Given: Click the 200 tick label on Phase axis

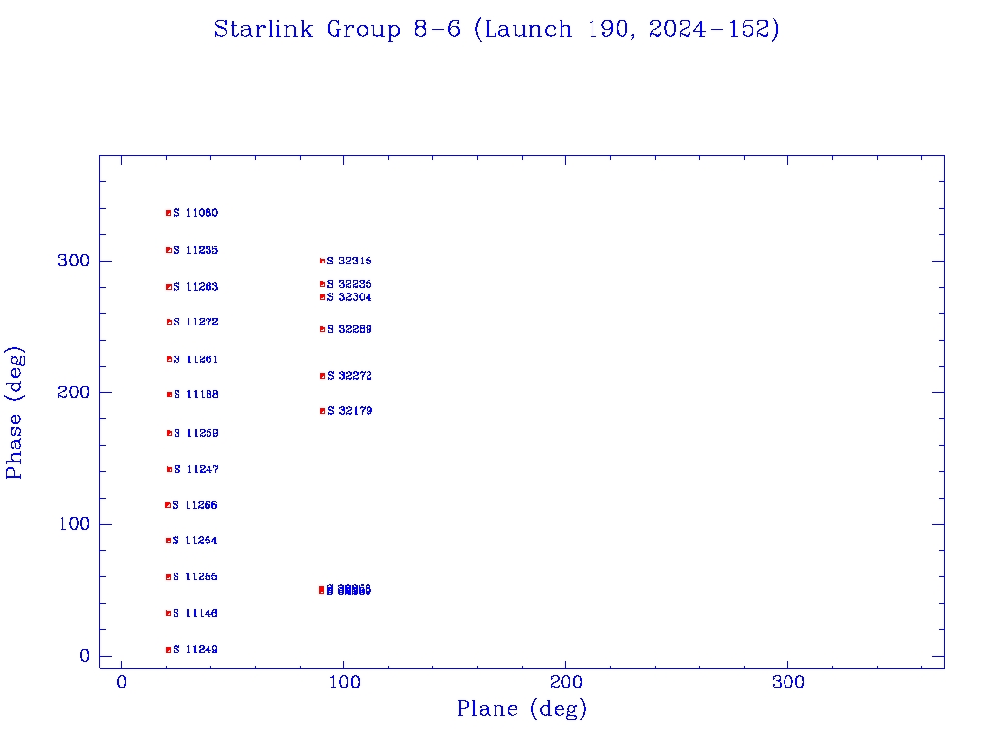Looking at the screenshot, I should click(74, 393).
